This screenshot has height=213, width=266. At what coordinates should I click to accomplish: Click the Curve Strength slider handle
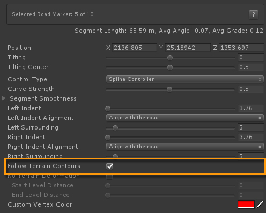click(169, 89)
